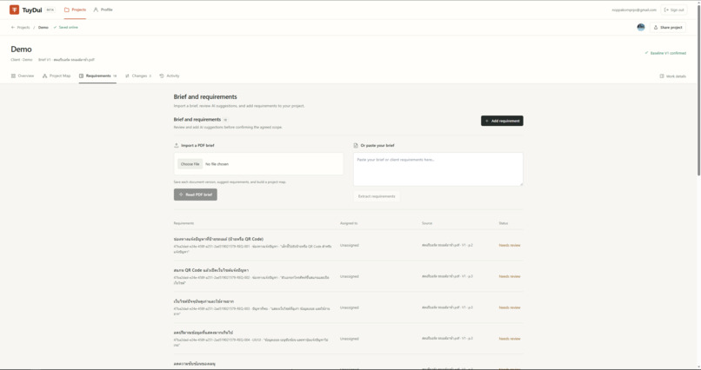This screenshot has width=701, height=370.
Task: Click the Source column header
Action: (x=427, y=223)
